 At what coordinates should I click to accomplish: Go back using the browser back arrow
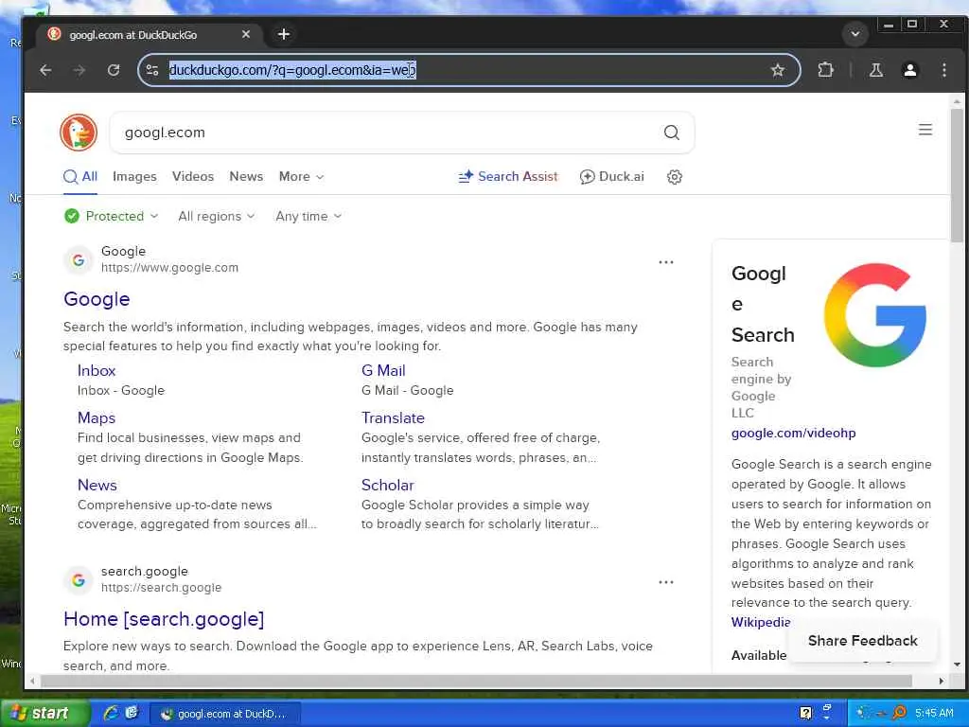pyautogui.click(x=45, y=70)
